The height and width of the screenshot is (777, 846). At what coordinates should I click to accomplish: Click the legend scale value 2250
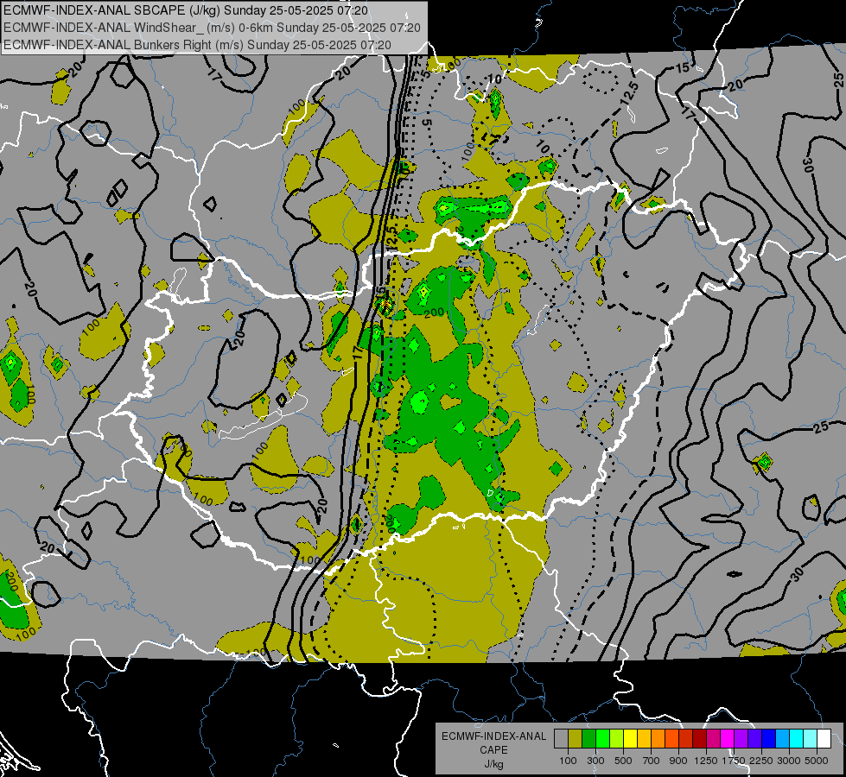click(762, 761)
